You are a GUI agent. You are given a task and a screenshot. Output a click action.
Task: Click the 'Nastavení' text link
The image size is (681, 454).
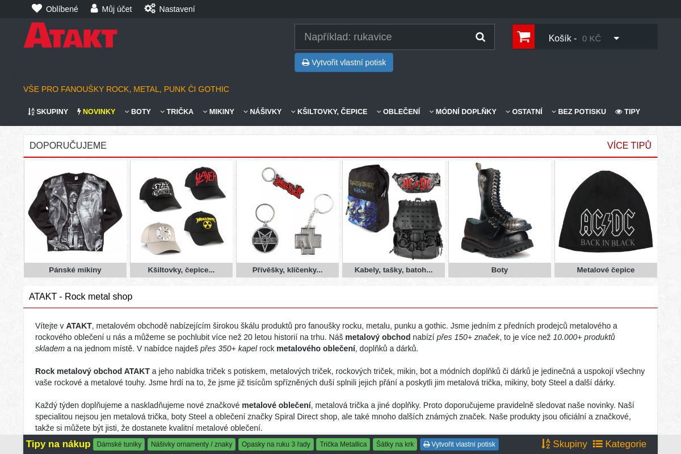tap(177, 9)
